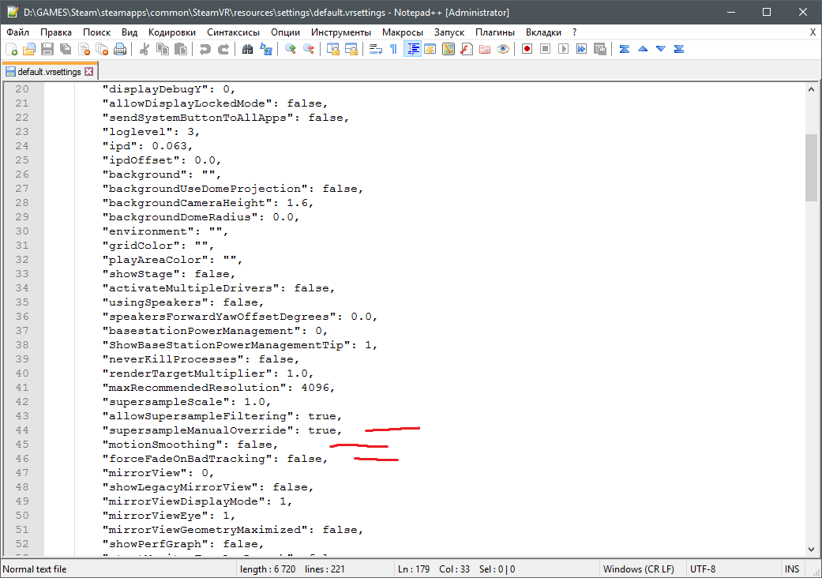Open Find with the binoculars icon
This screenshot has height=578, width=822.
(x=247, y=49)
